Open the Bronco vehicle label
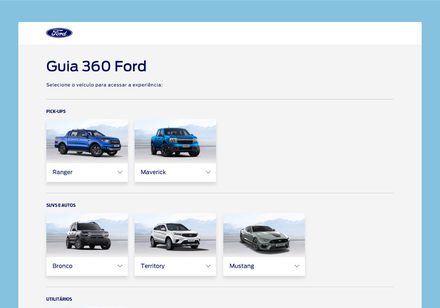Viewport: 440px width, 308px height. point(63,266)
